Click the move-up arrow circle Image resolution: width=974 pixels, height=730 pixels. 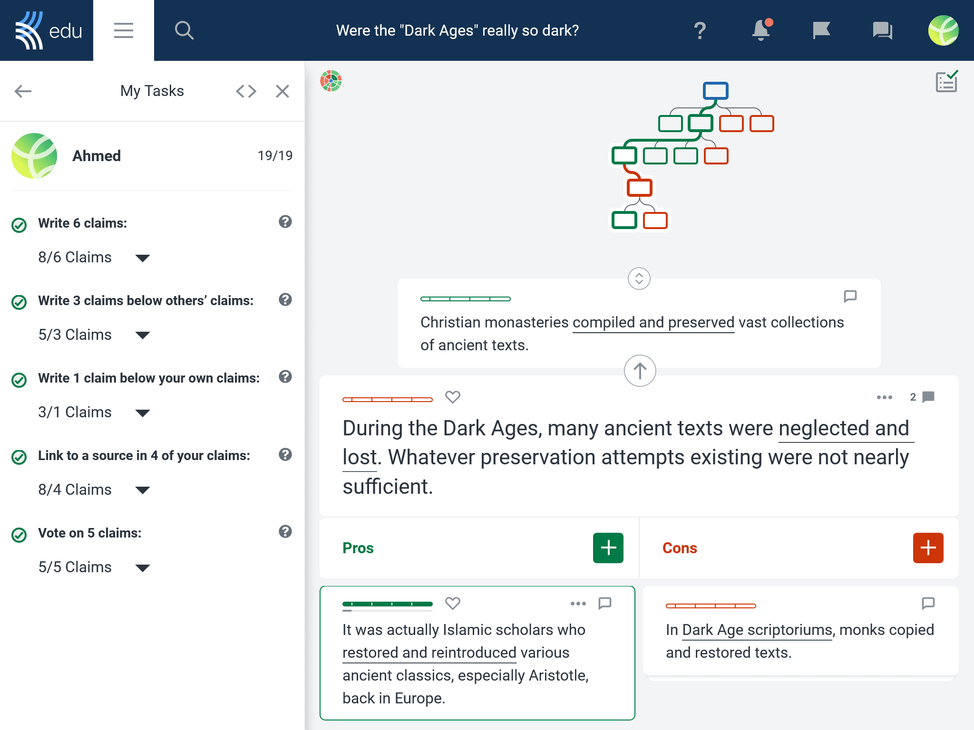[640, 371]
